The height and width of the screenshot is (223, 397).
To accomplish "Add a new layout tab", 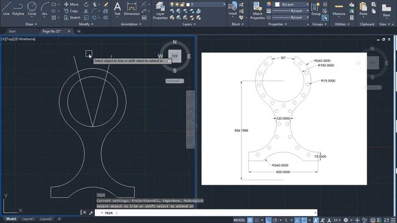I will (x=60, y=219).
